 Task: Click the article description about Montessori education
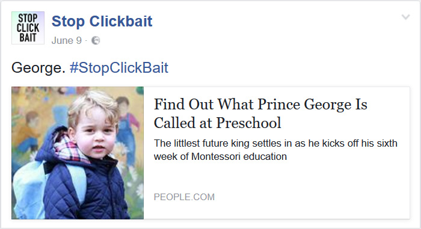click(x=275, y=150)
